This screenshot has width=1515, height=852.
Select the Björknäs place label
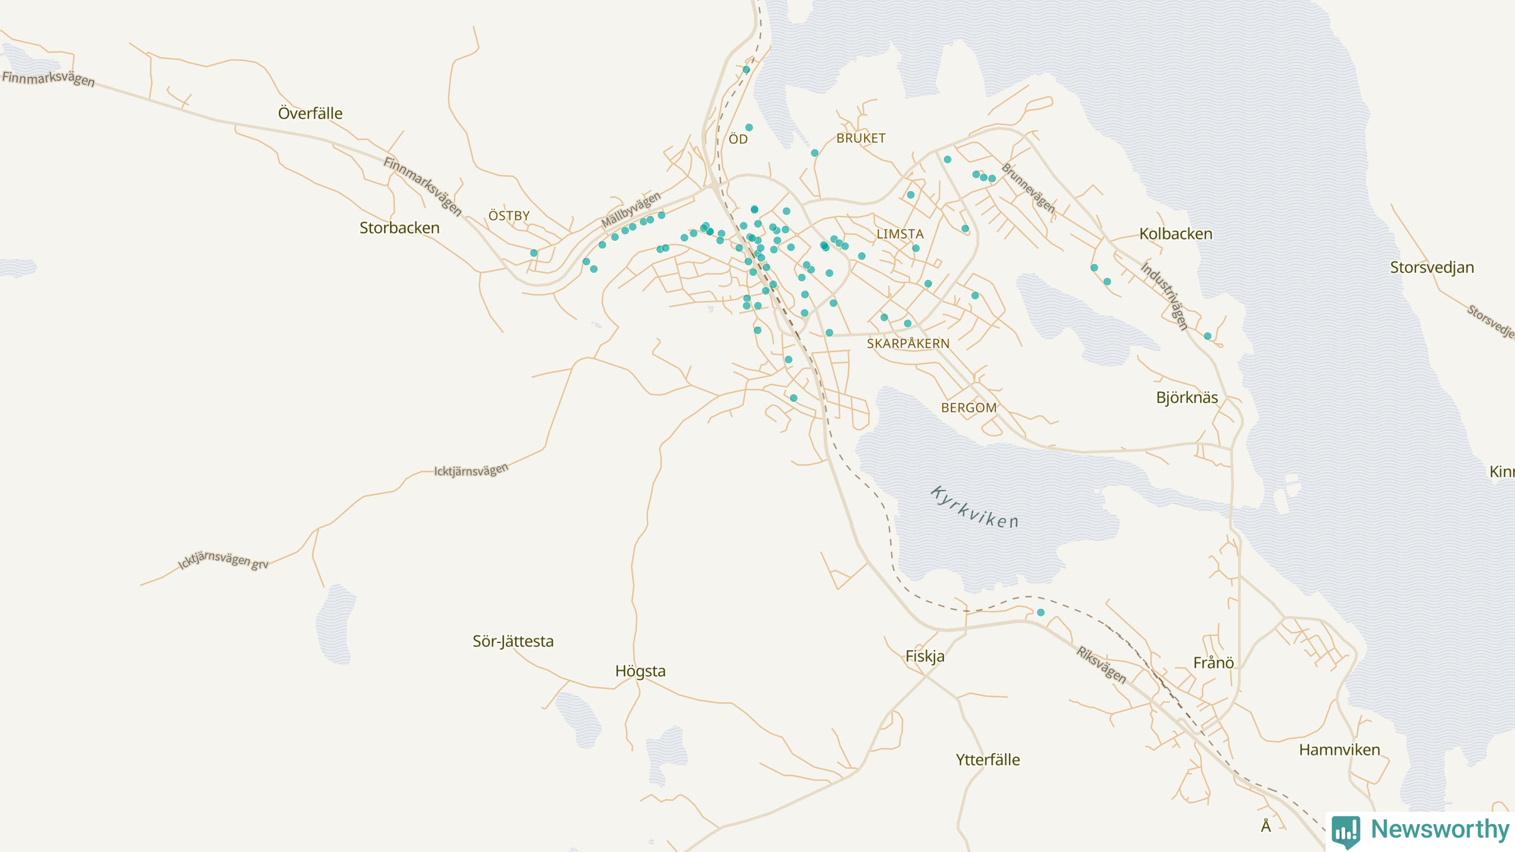pyautogui.click(x=1187, y=398)
